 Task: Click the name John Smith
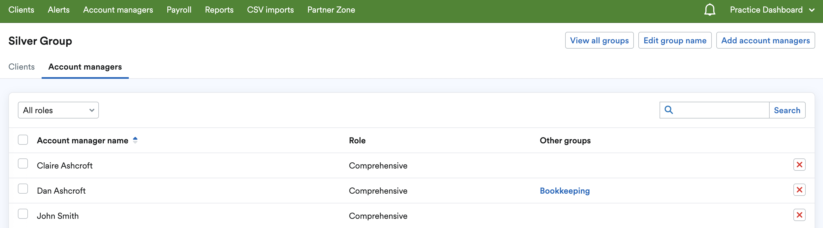pos(58,216)
